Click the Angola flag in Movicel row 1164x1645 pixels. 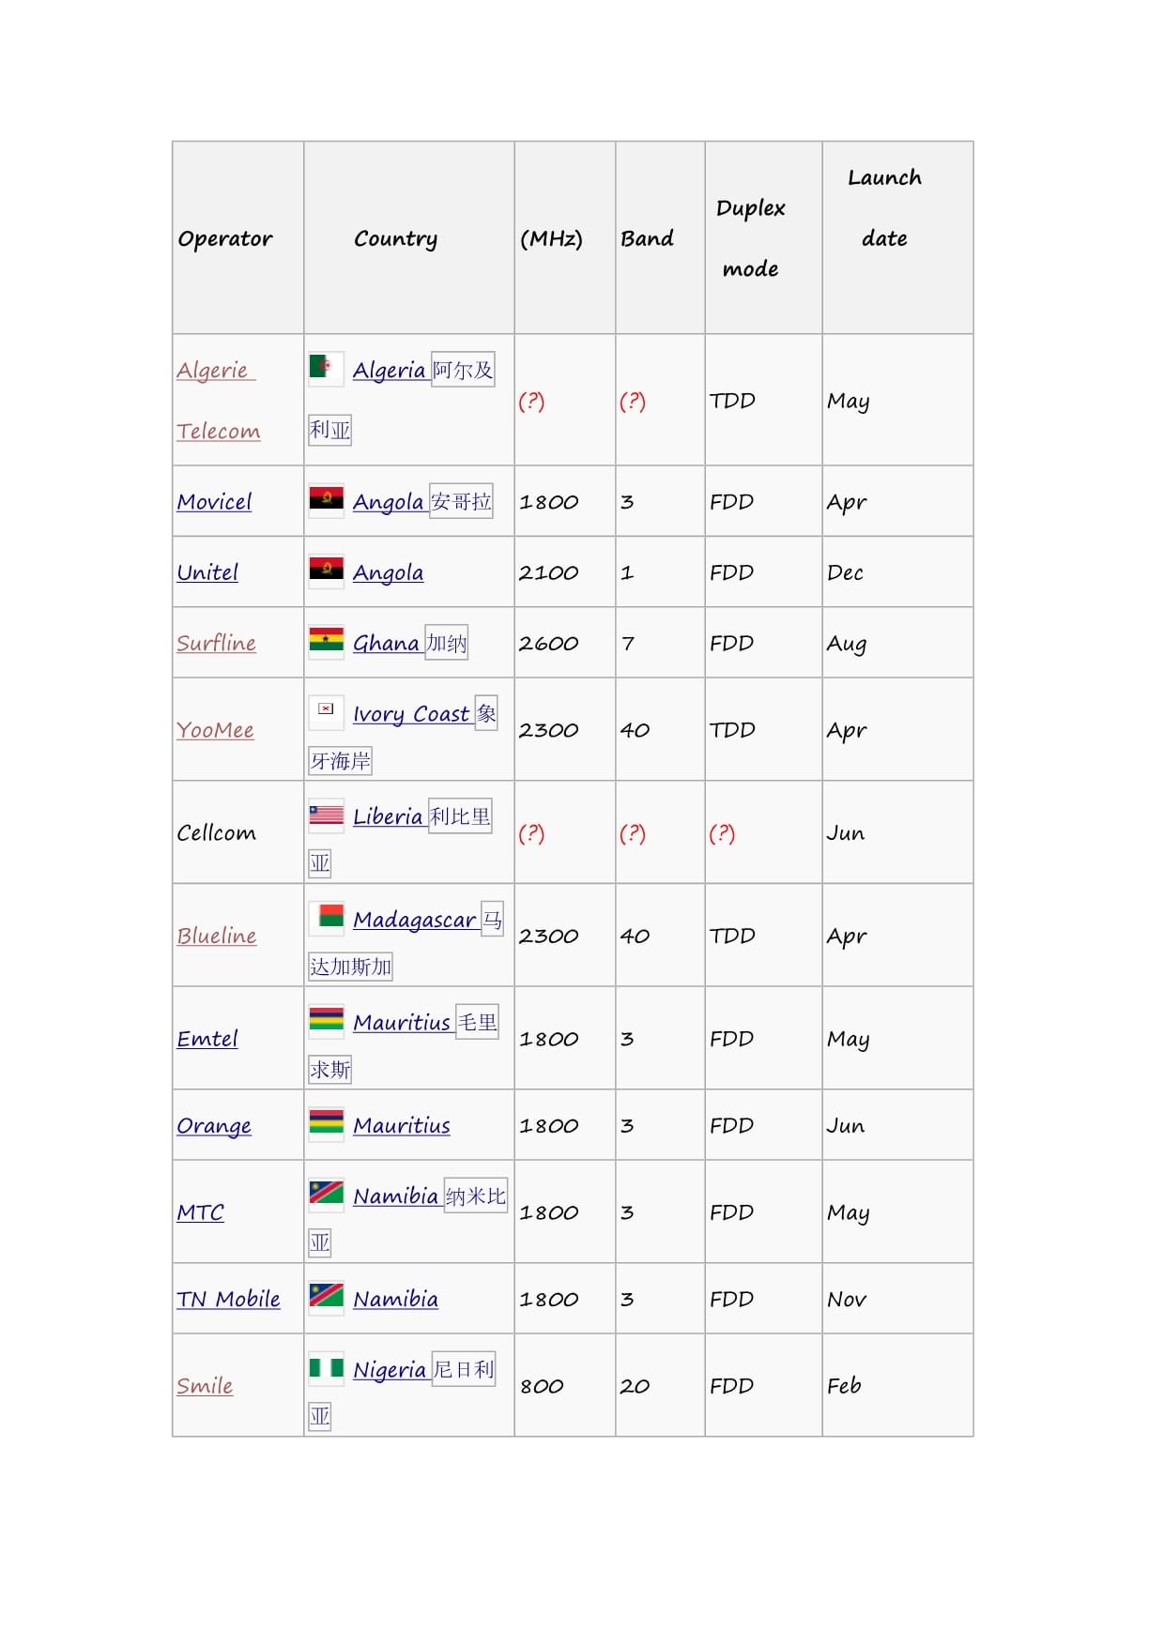326,497
